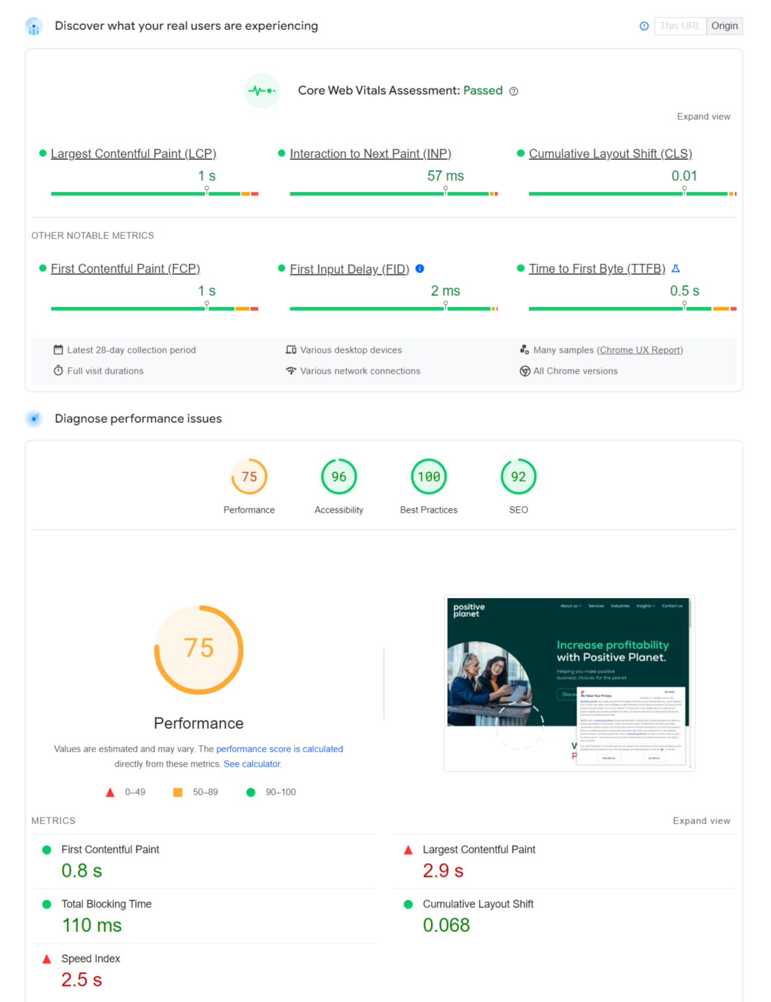Image resolution: width=771 pixels, height=1002 pixels.
Task: Open See calculator link
Action: (x=252, y=764)
